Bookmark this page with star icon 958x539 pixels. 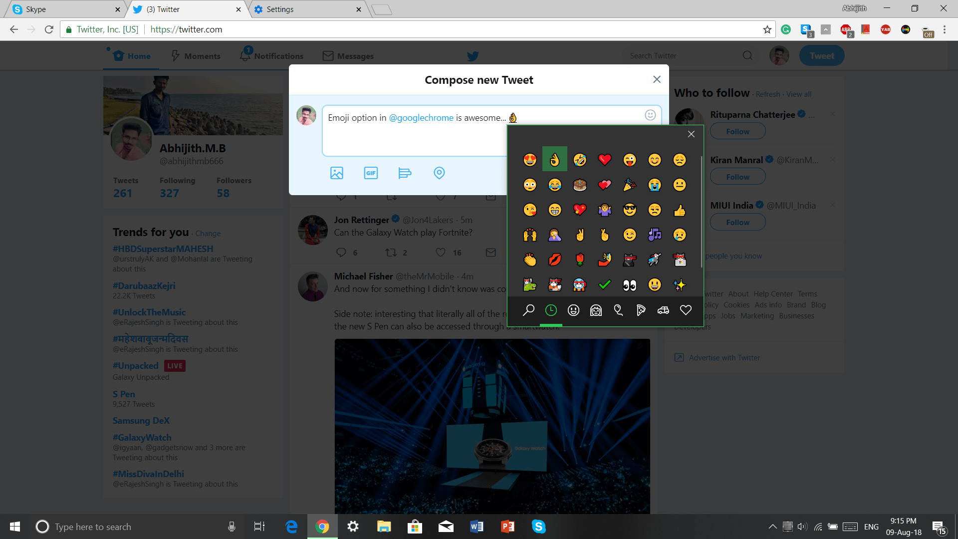[x=767, y=29]
